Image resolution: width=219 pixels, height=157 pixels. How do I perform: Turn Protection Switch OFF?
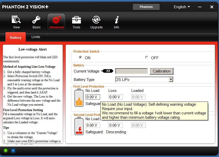coord(147,57)
